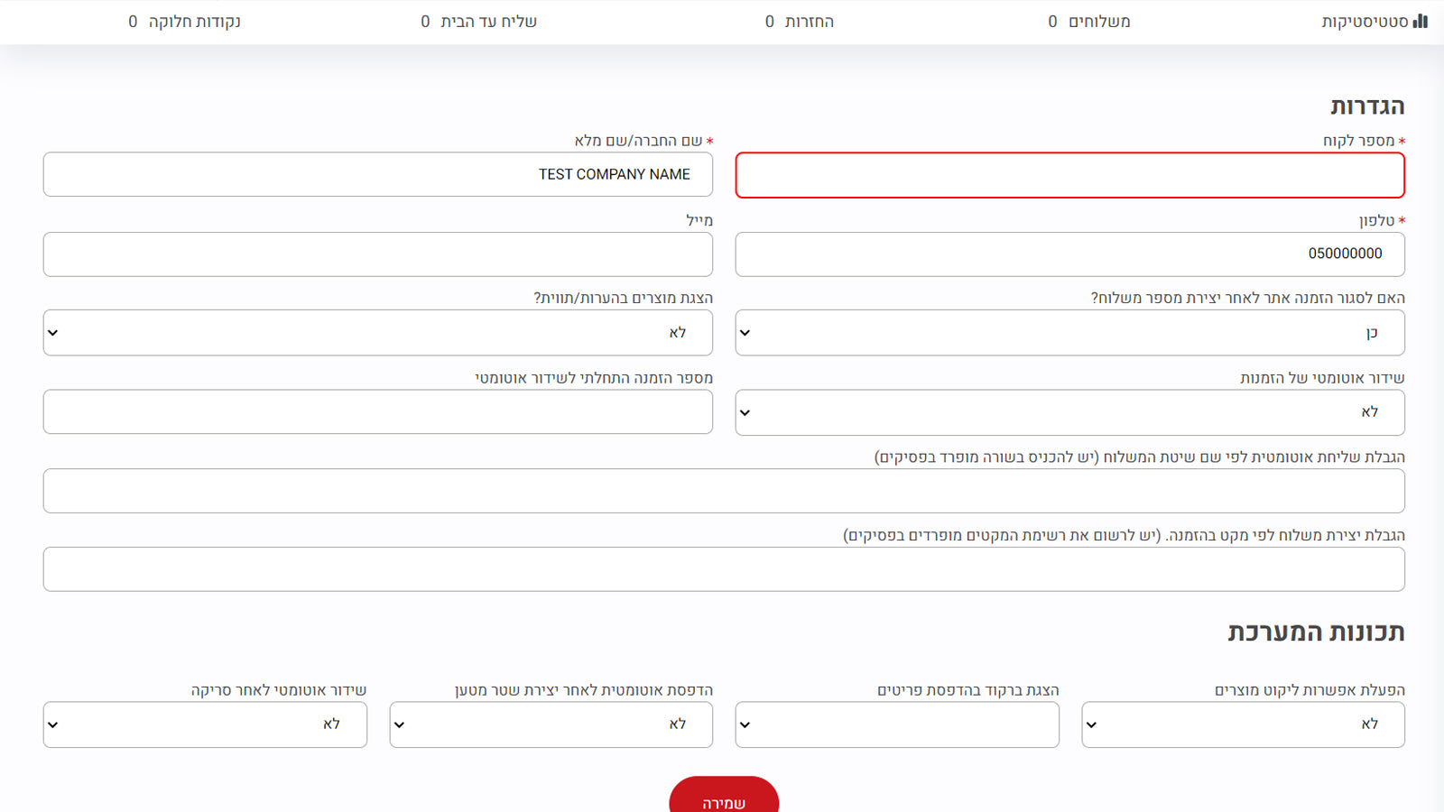
Task: Switch to the משלוחים tab
Action: 1088,21
